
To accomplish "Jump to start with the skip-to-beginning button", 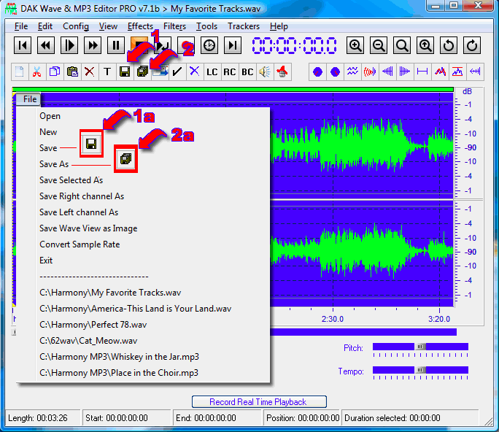I will pyautogui.click(x=23, y=45).
